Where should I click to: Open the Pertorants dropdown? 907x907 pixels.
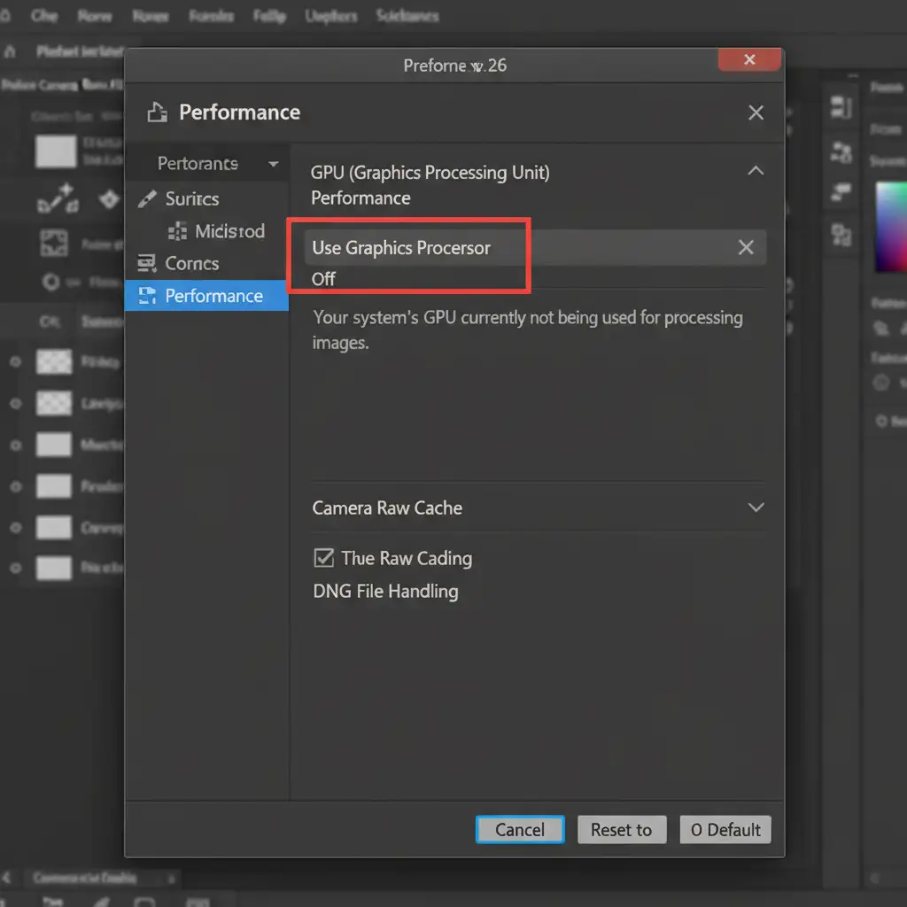(273, 164)
